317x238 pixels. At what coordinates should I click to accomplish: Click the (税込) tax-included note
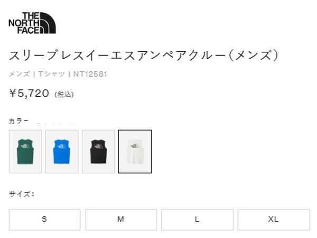(x=64, y=95)
